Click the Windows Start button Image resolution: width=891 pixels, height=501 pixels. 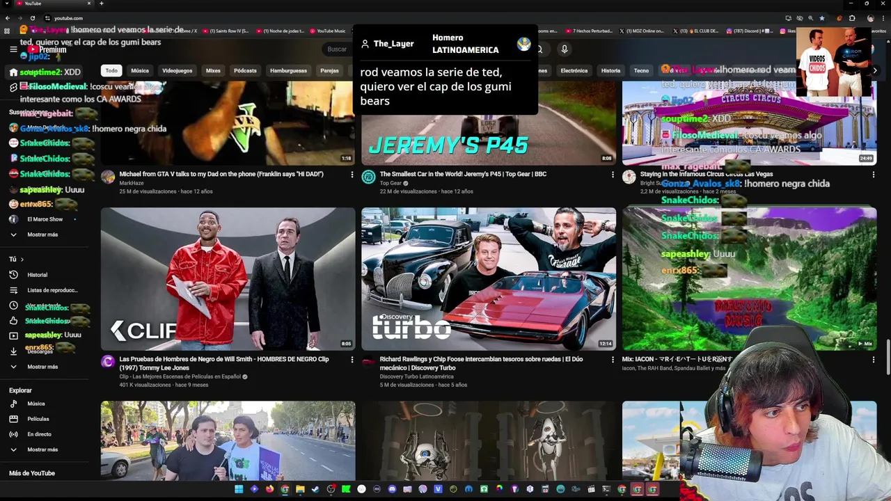[x=239, y=490]
